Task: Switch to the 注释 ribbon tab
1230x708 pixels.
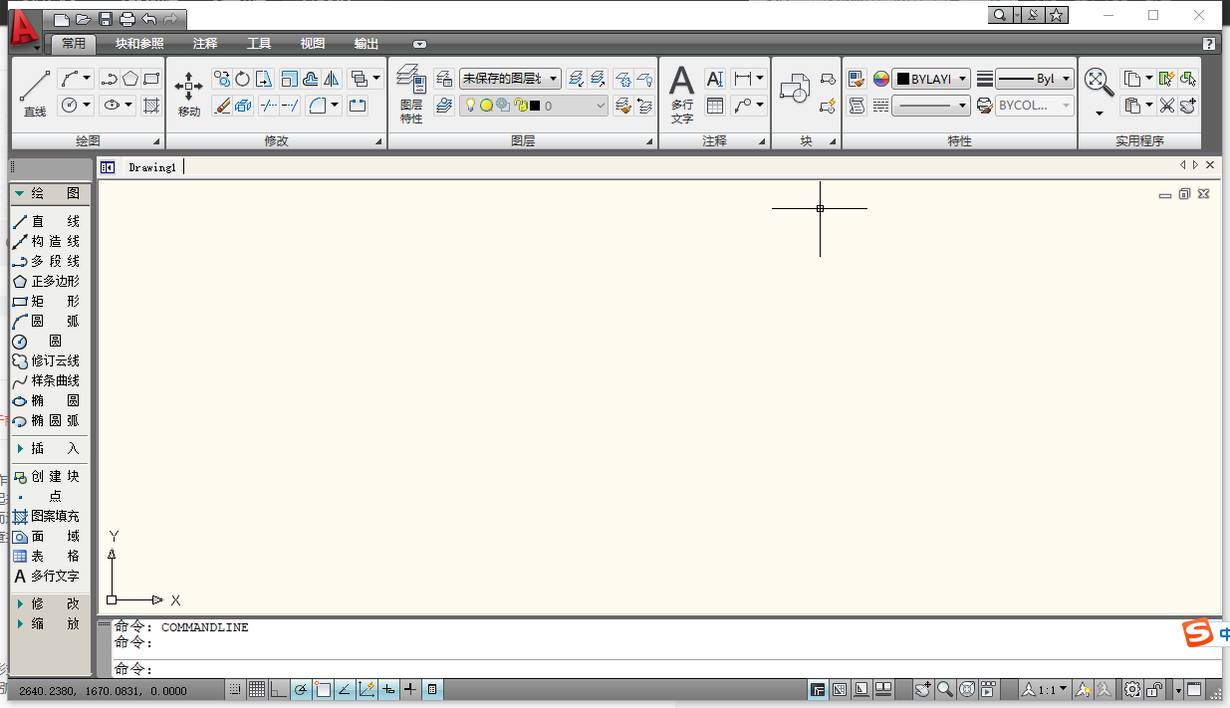Action: point(205,44)
